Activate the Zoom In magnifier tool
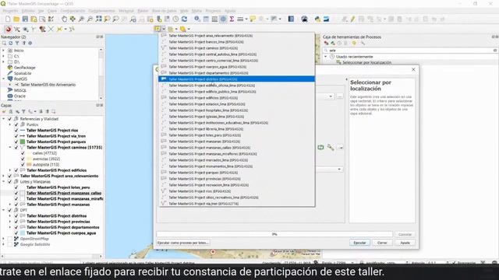Image resolution: width=499 pixels, height=280 pixels. pyautogui.click(x=81, y=19)
